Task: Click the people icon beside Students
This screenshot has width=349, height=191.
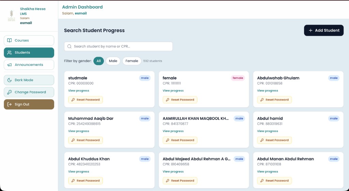Action: [x=9, y=53]
